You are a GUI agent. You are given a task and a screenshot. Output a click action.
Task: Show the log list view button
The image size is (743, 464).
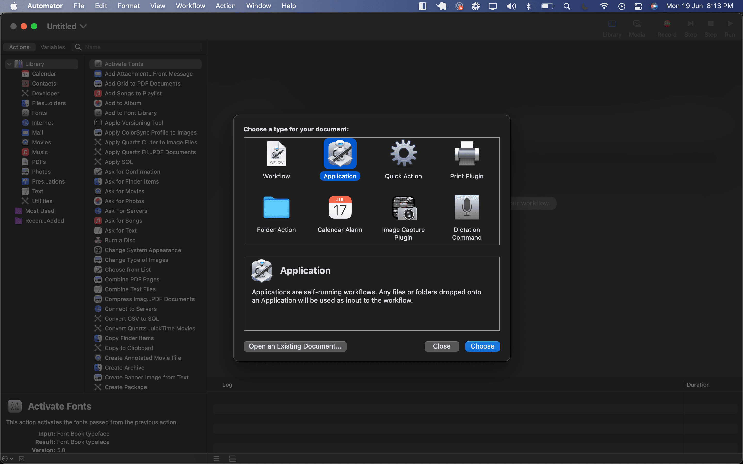216,459
